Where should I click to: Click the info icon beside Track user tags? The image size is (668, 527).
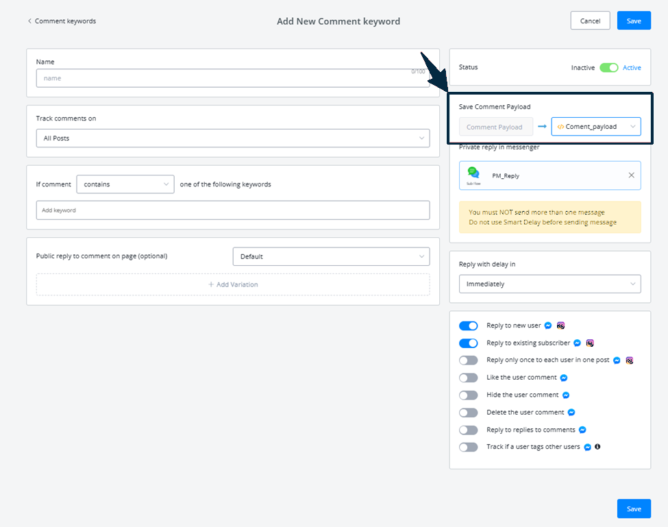(x=597, y=447)
